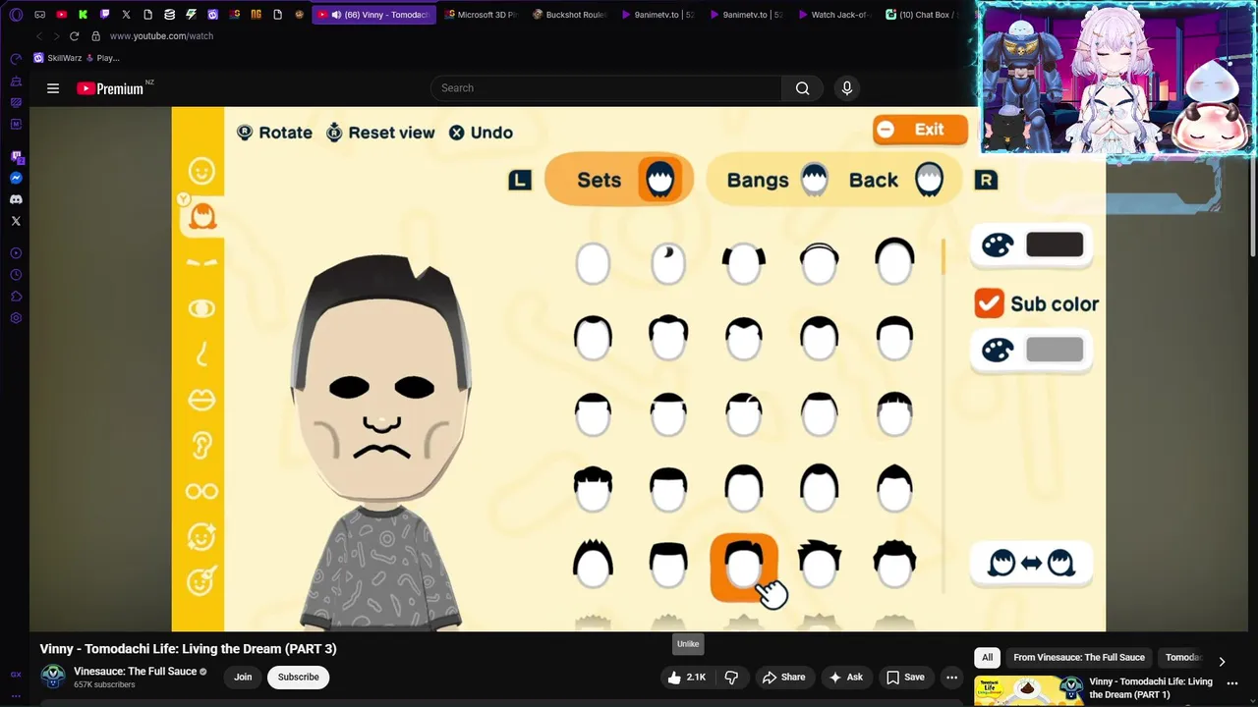Unlike the video (2.1K likes)

[686, 677]
